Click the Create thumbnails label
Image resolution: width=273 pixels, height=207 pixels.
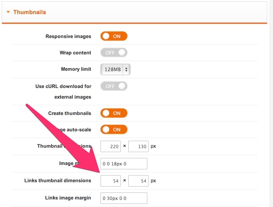(69, 113)
